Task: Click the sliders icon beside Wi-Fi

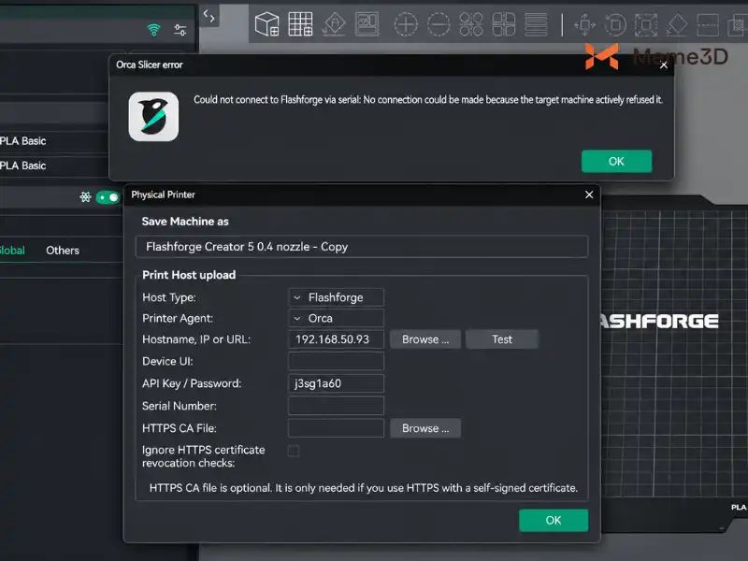Action: click(180, 30)
